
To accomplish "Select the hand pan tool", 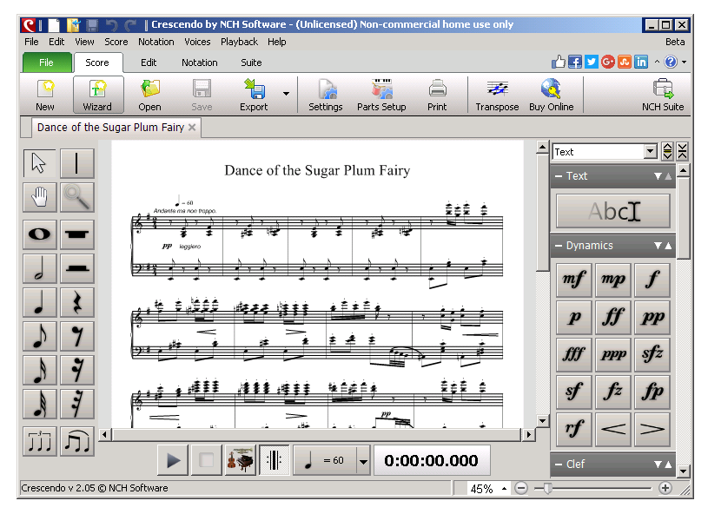I will (40, 197).
